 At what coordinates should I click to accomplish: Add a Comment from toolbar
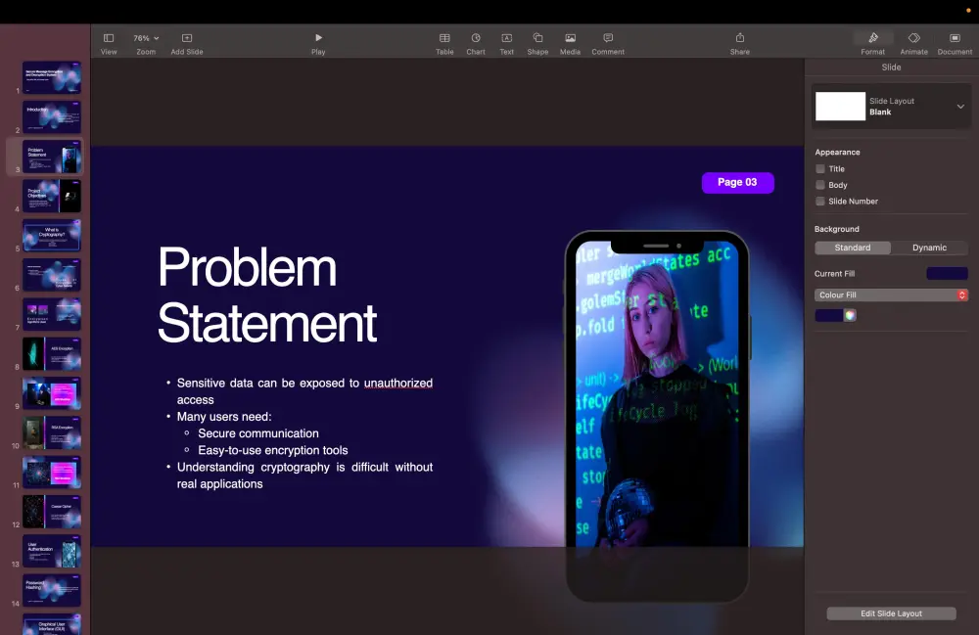[608, 44]
